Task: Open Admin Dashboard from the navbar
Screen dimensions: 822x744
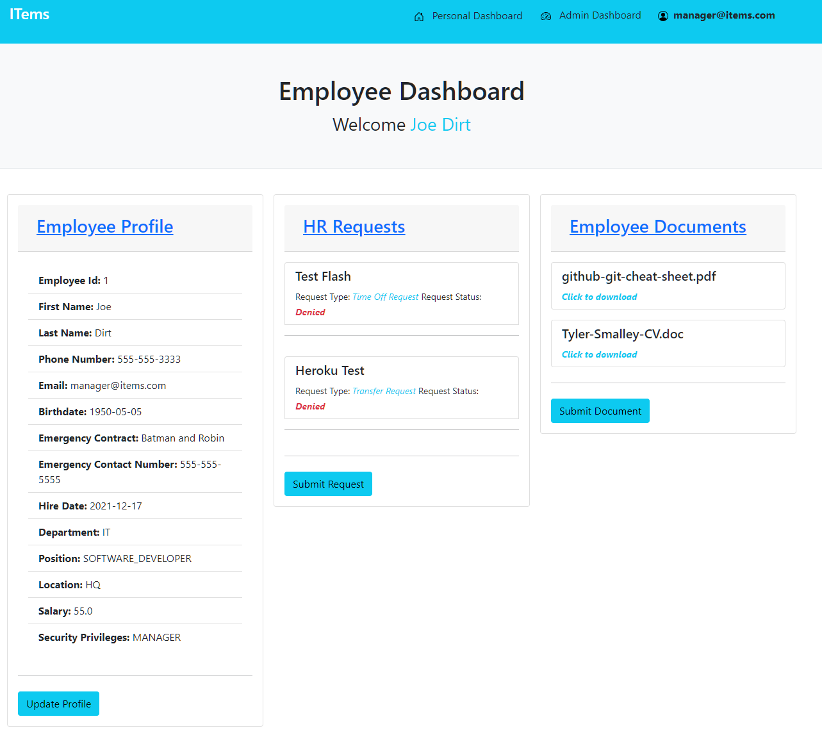Action: pyautogui.click(x=600, y=15)
